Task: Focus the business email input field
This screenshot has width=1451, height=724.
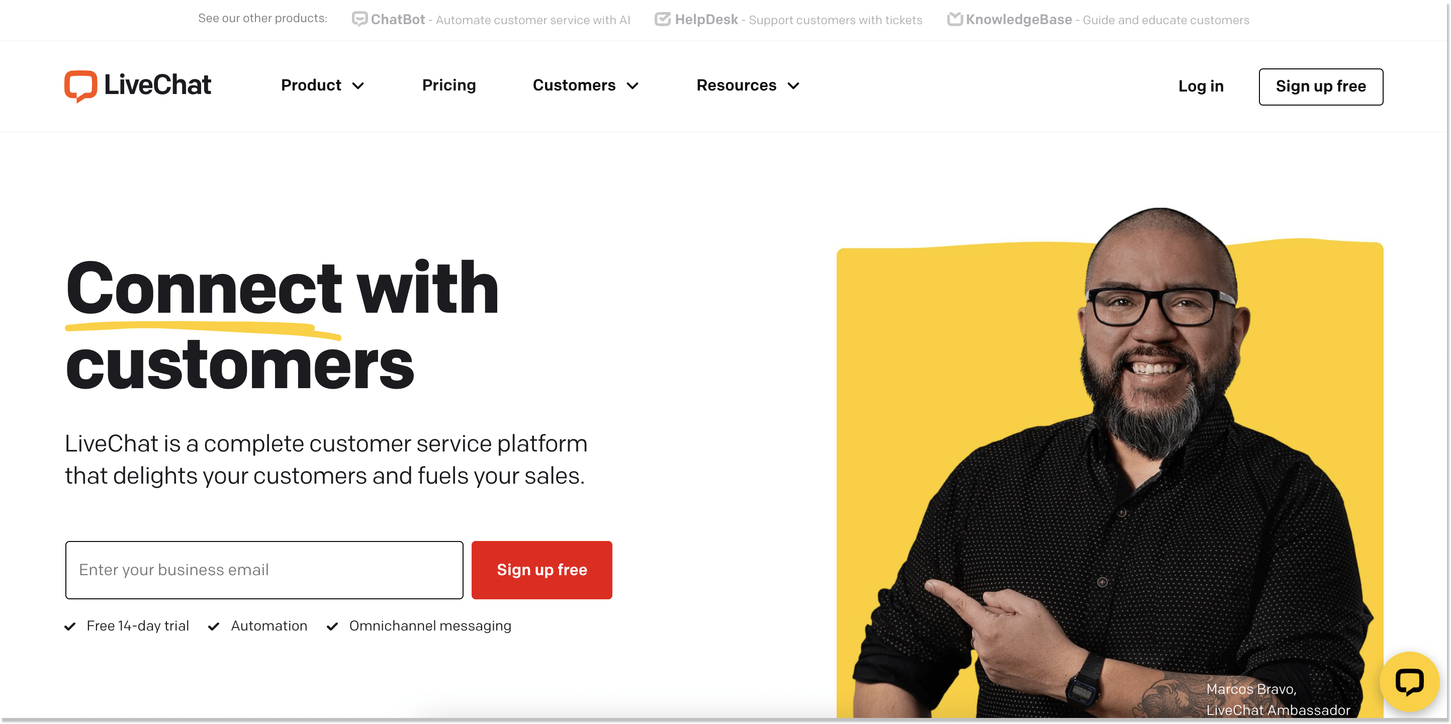Action: [264, 570]
